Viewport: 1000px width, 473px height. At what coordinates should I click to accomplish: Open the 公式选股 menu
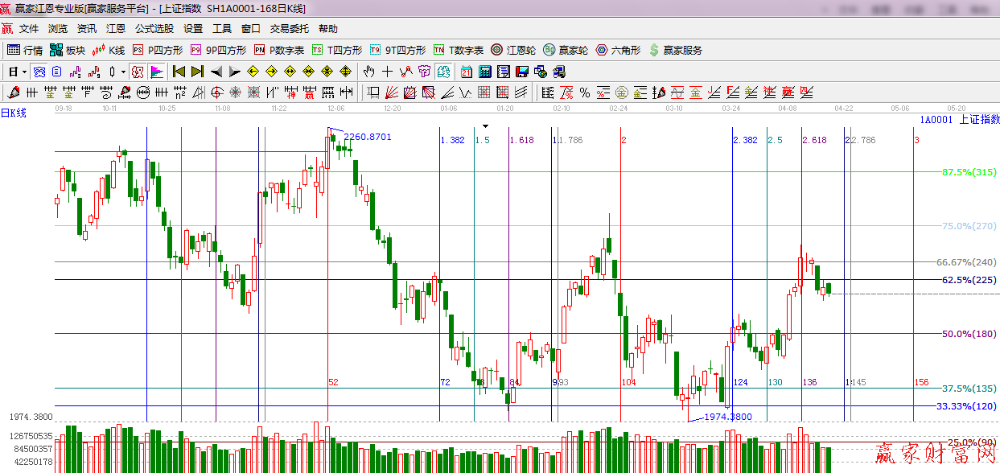154,28
